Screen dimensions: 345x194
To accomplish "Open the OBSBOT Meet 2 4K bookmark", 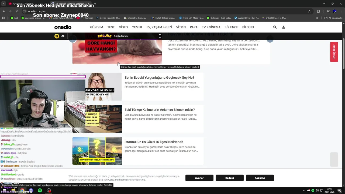I will [x=274, y=18].
